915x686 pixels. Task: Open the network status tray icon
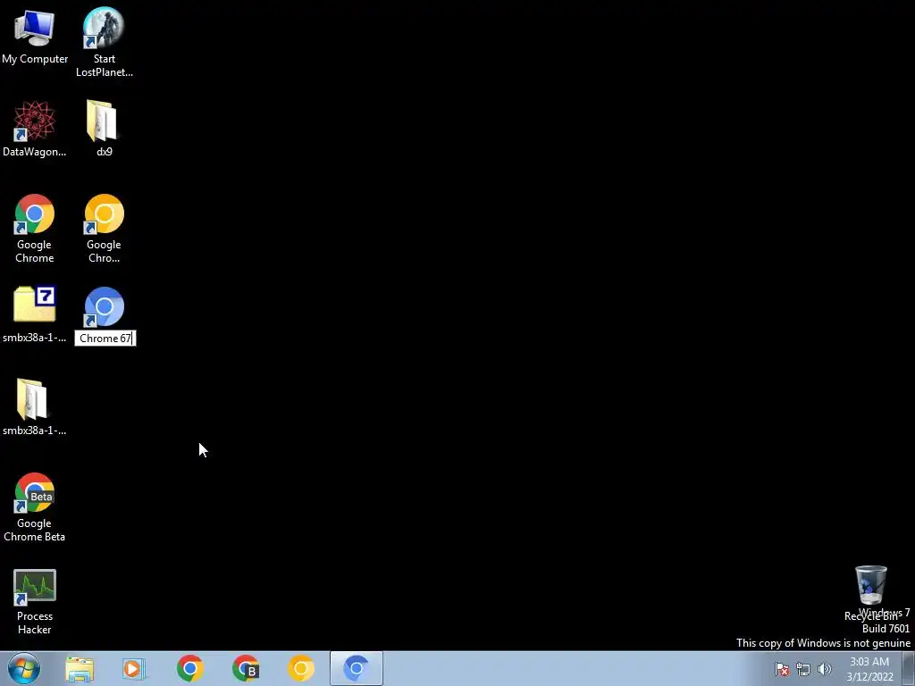point(803,669)
